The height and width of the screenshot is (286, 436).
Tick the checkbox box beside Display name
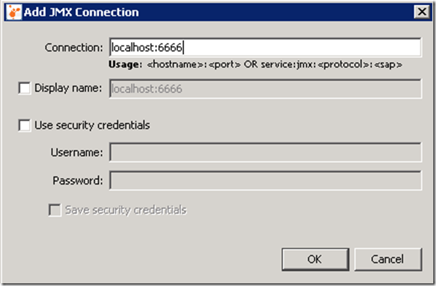pos(24,88)
